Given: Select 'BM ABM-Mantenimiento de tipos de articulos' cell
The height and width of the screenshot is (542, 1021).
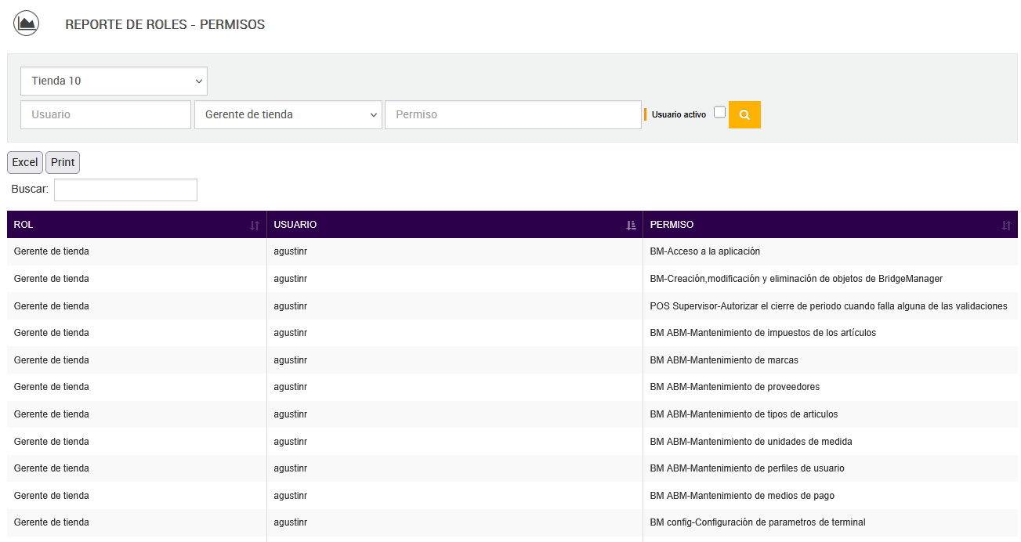Looking at the screenshot, I should coord(831,414).
